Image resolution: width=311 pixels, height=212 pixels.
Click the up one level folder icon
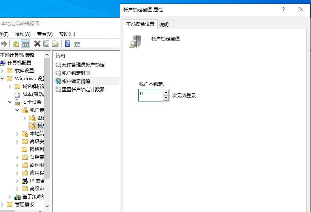[16, 44]
